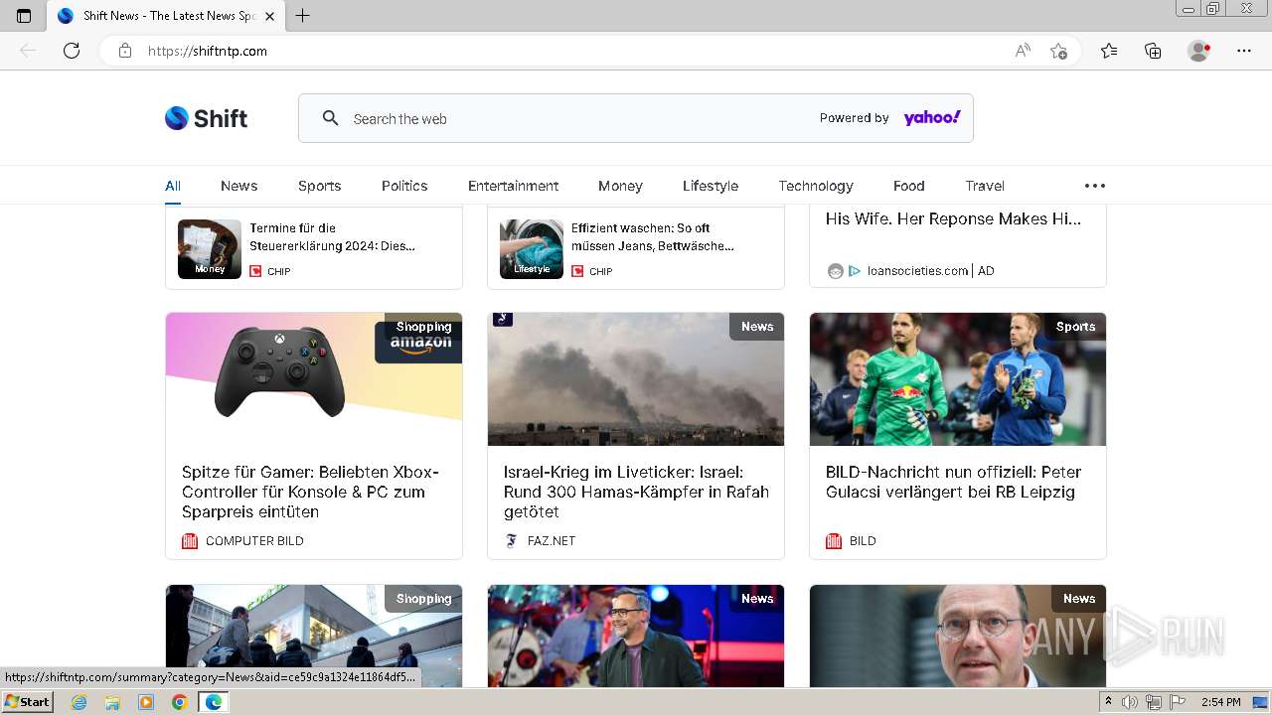Show hidden system tray icons
Image resolution: width=1272 pixels, height=715 pixels.
pos(1109,702)
